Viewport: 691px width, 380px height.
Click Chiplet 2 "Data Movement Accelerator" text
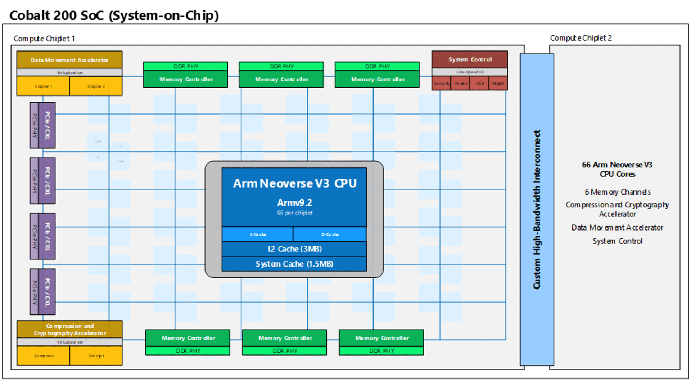(617, 228)
